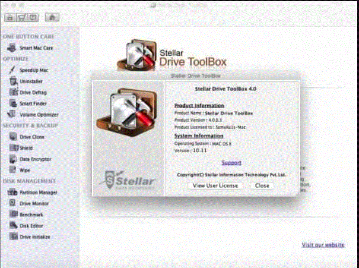
Task: Open Partition Manager in sidebar
Action: pyautogui.click(x=32, y=192)
